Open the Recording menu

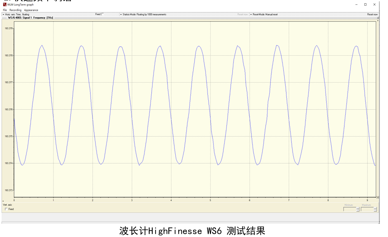point(15,10)
